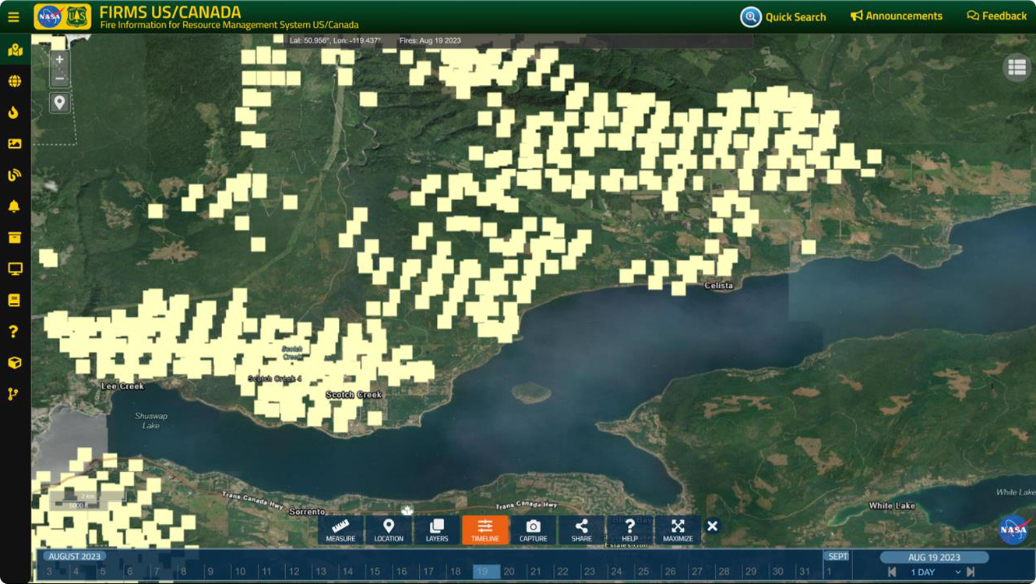This screenshot has height=584, width=1036.
Task: Click the US Forest Service shield logo
Action: click(76, 16)
